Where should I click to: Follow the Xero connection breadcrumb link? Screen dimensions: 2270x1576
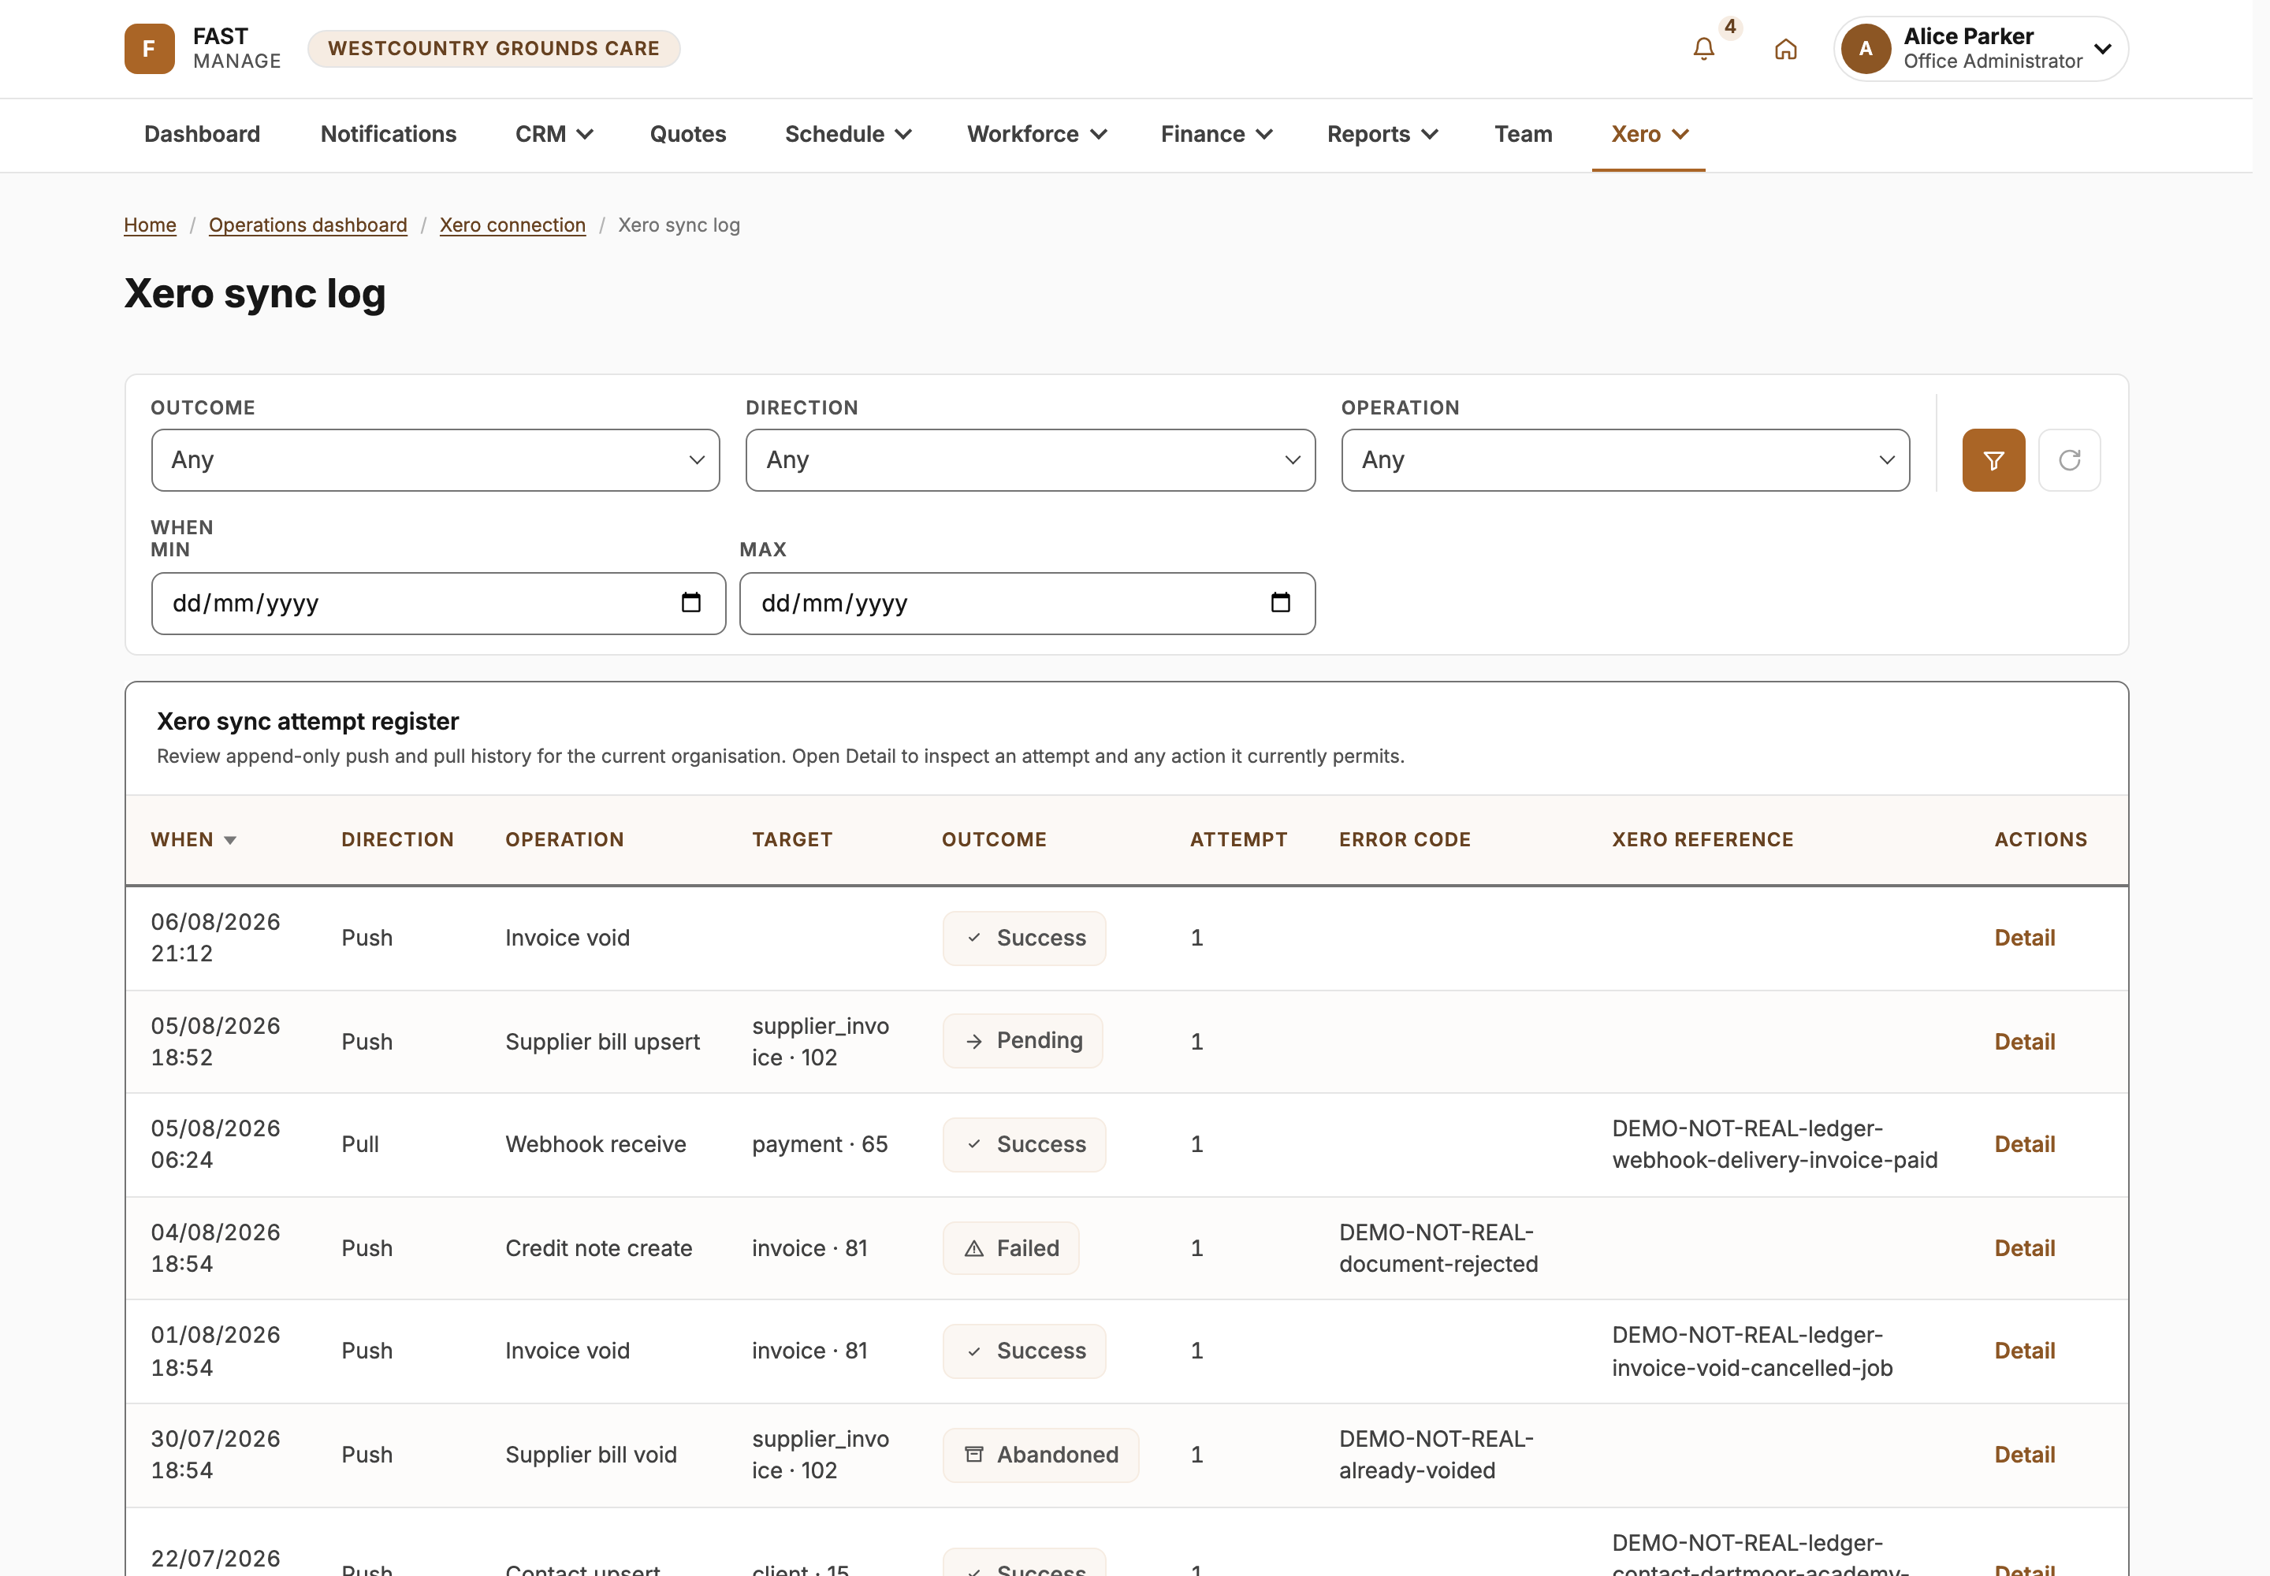(x=512, y=225)
